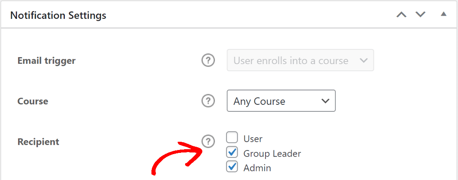Open help for Email trigger

pos(208,61)
